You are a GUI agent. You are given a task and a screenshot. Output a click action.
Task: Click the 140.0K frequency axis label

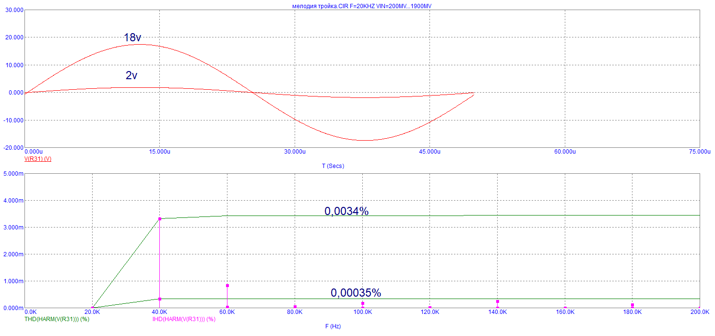pyautogui.click(x=498, y=312)
